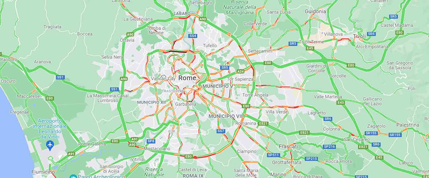The width and height of the screenshot is (429, 178).
Task: Click the airplane pin for Leonardo da Vinci airport
Action: click(x=50, y=145)
